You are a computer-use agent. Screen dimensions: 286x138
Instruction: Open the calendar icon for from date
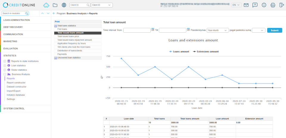[153, 29]
